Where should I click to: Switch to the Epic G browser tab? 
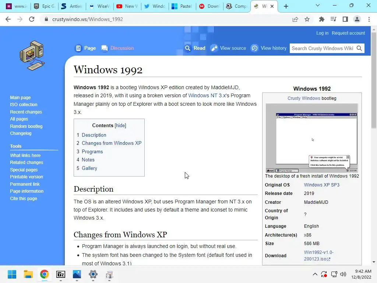(x=45, y=6)
